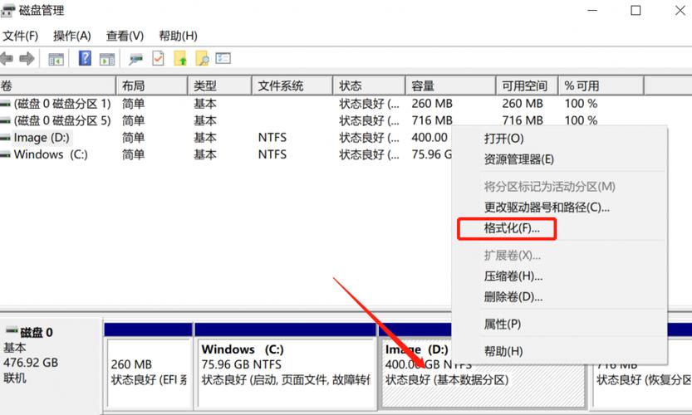Toggle the show/hide console tree icon
The width and height of the screenshot is (692, 415).
56,59
